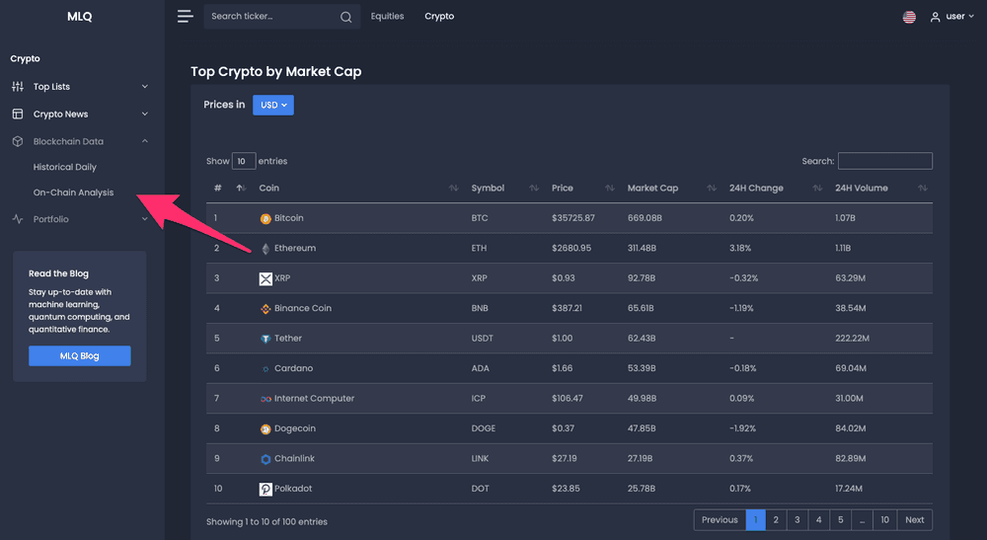Go to page 5 of results
The image size is (987, 540).
click(x=840, y=520)
